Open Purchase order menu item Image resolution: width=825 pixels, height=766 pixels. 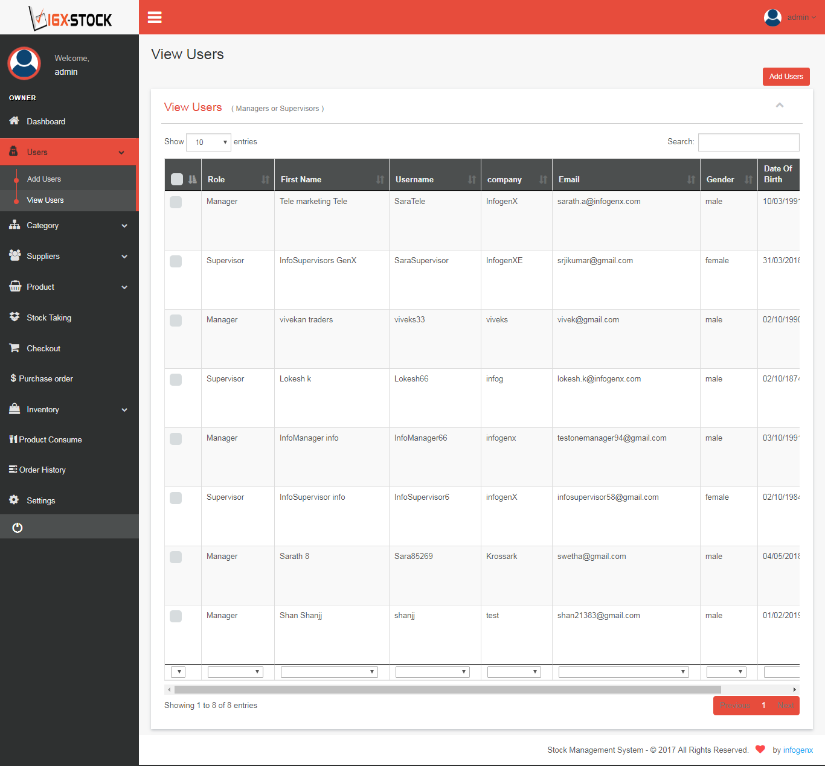[x=41, y=378]
